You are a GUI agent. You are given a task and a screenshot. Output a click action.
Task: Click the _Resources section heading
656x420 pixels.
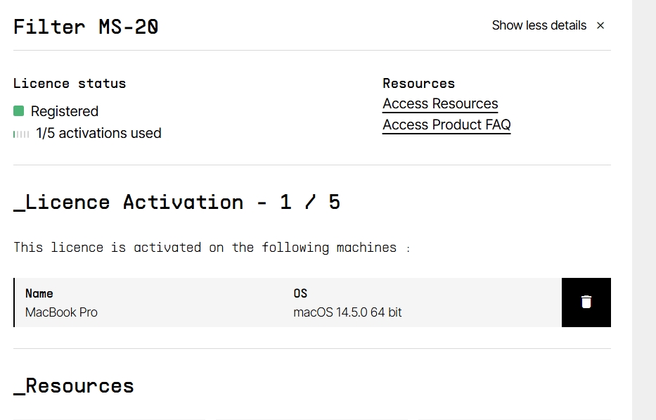pyautogui.click(x=74, y=386)
